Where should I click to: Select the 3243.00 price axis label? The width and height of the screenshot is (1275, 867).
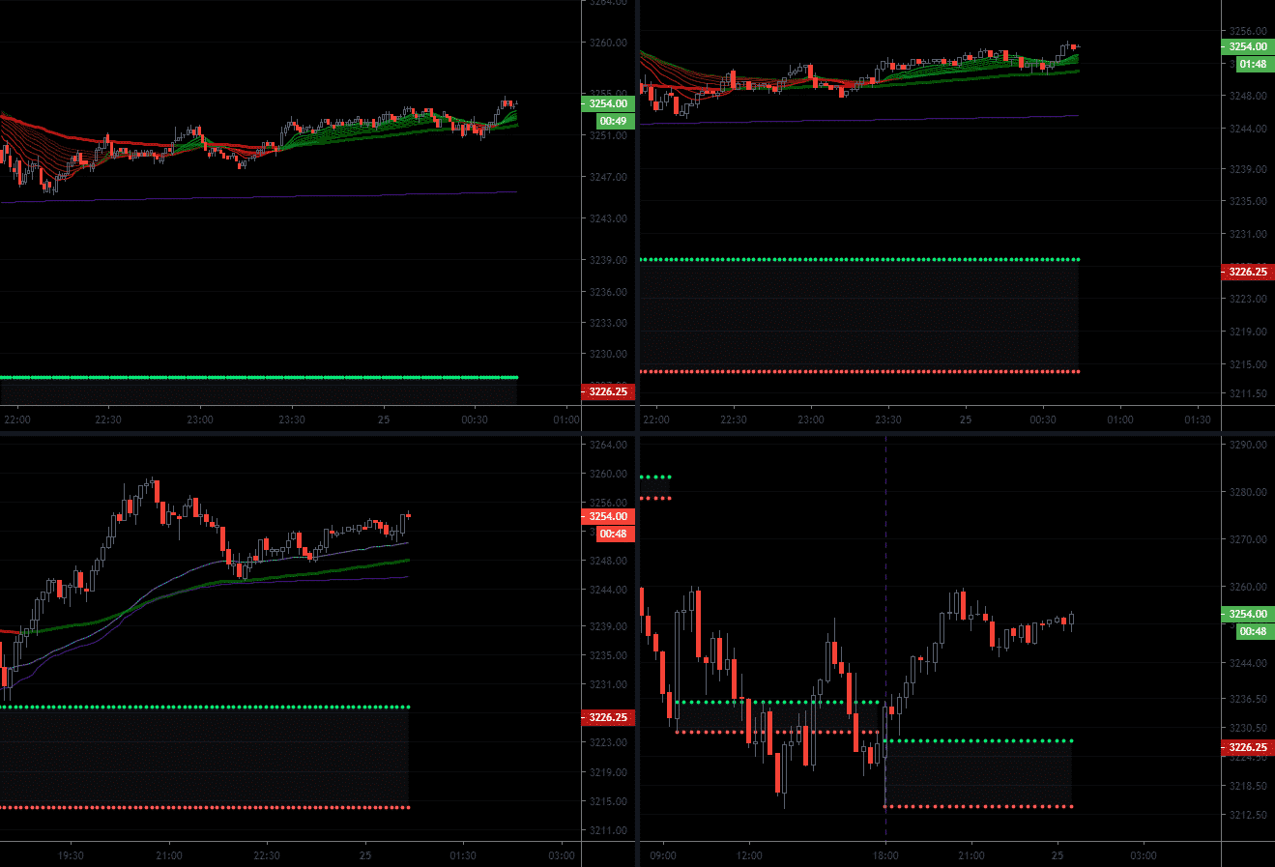pyautogui.click(x=608, y=218)
